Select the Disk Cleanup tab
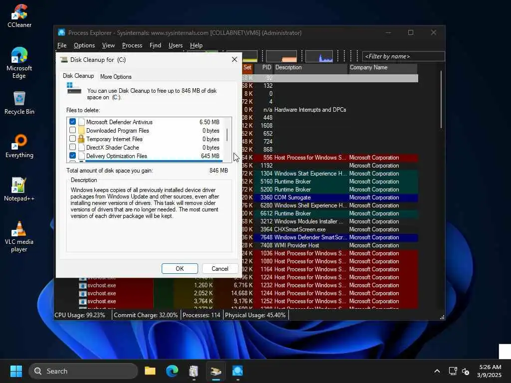 (x=78, y=76)
